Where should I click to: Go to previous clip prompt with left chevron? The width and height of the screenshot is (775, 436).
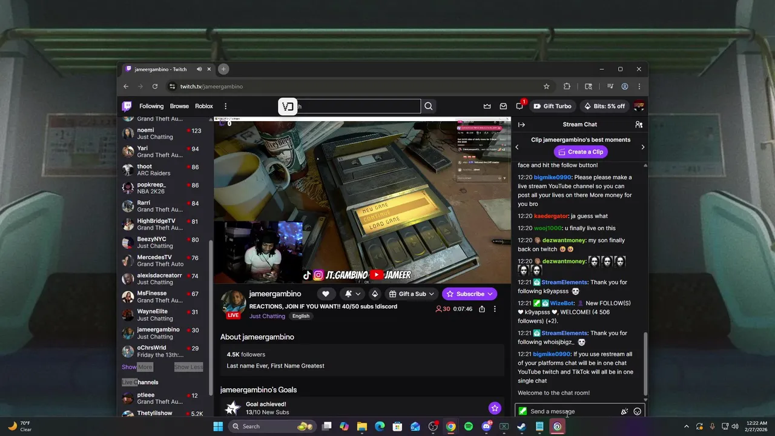click(x=517, y=147)
